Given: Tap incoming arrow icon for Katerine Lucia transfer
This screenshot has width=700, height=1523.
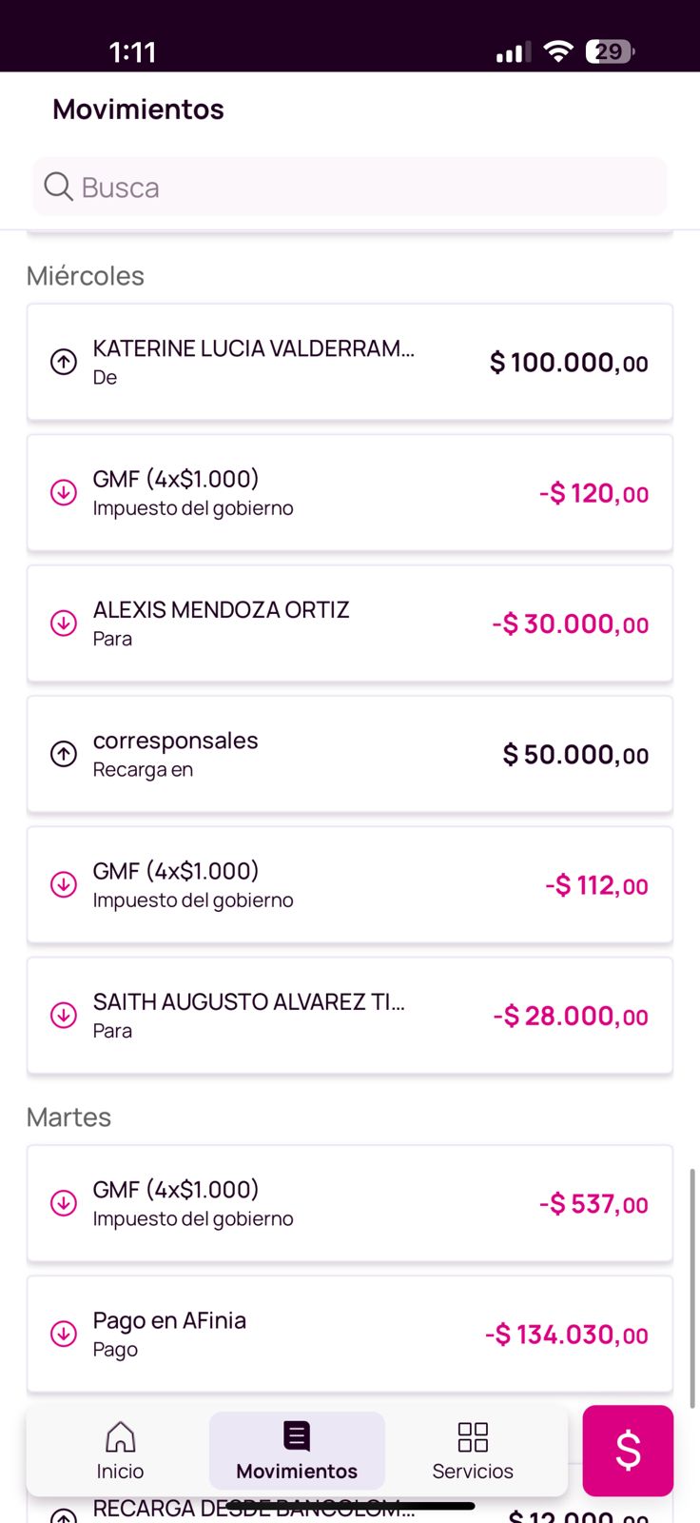Looking at the screenshot, I should coord(64,362).
